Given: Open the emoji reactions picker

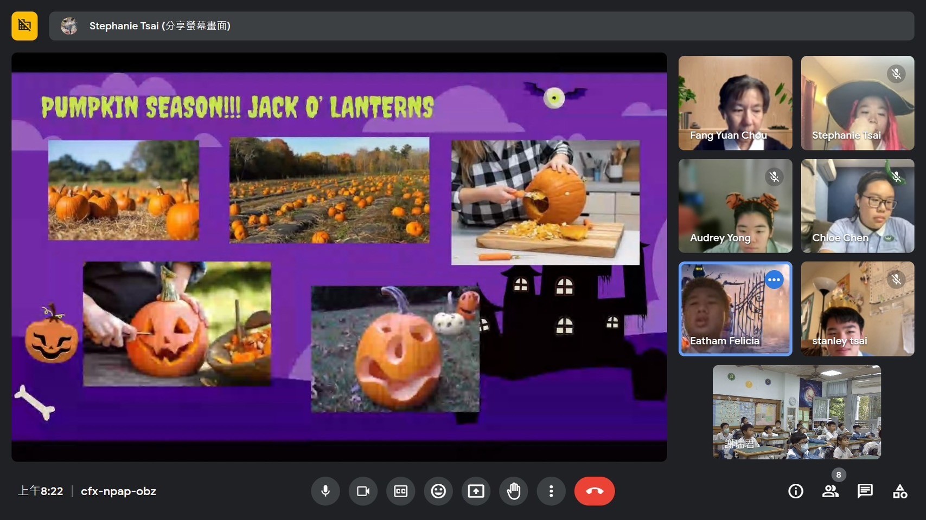Looking at the screenshot, I should (x=438, y=491).
